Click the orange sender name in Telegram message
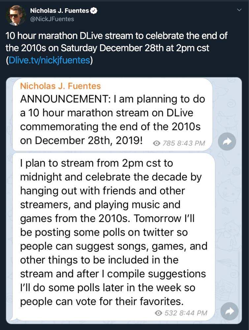Viewport: 249px width, 330px height. (x=60, y=86)
